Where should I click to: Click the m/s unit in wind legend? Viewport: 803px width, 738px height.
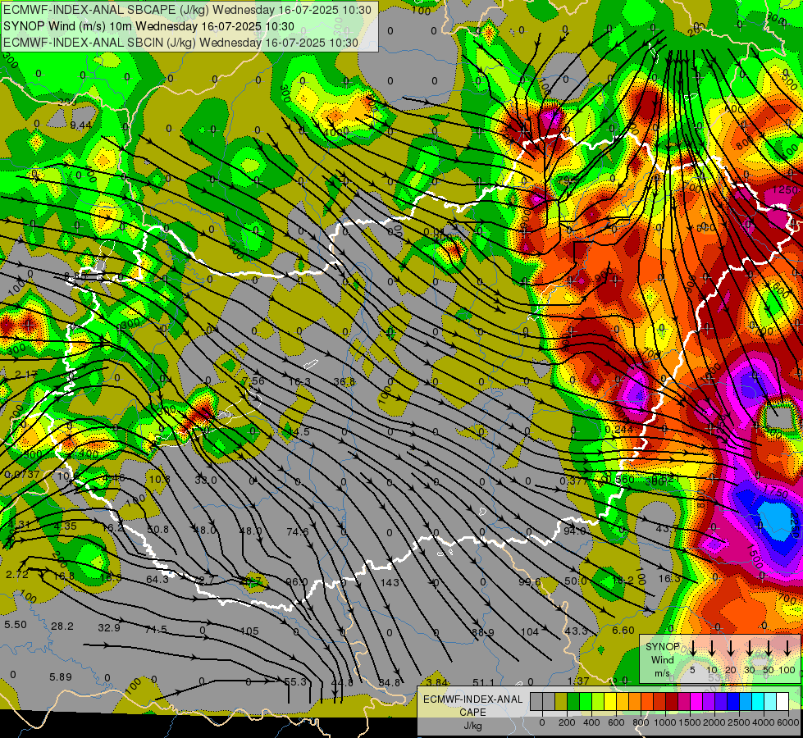click(662, 673)
